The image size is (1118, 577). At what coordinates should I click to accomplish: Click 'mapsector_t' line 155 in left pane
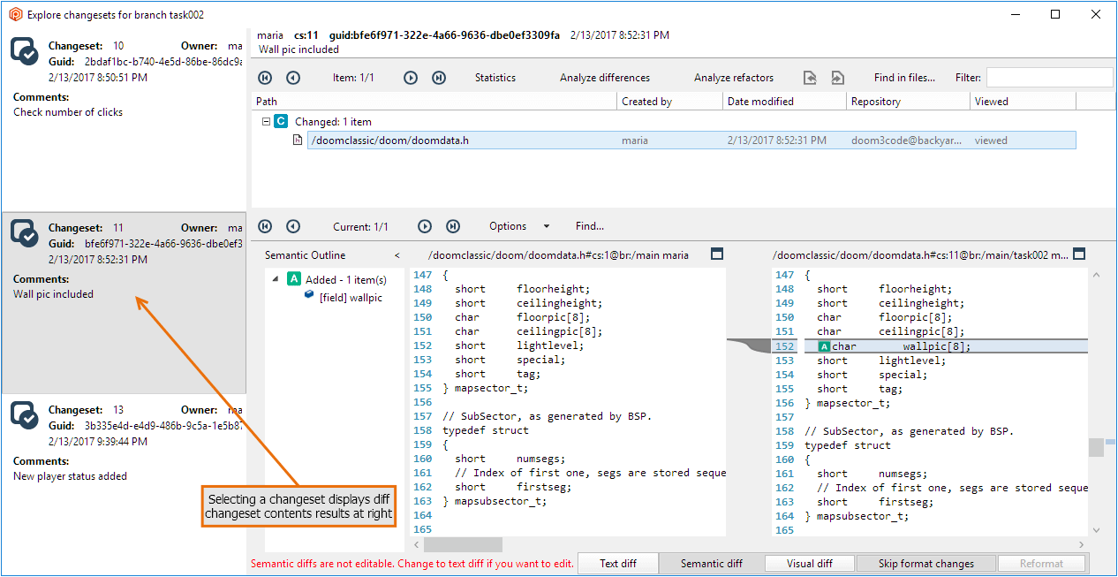tap(487, 388)
